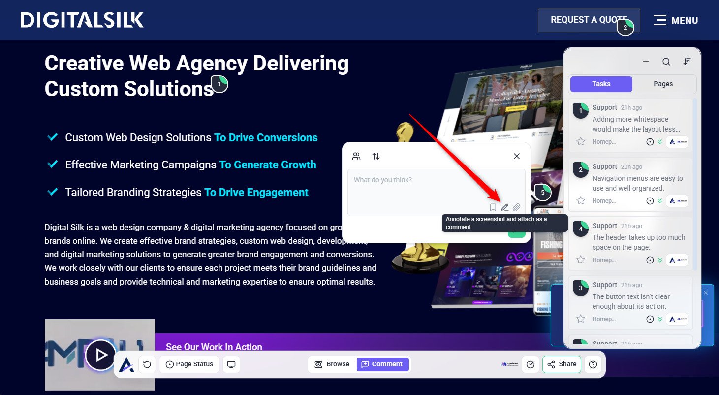The width and height of the screenshot is (719, 395).
Task: Open Page Status dropdown in bottom toolbar
Action: point(189,364)
